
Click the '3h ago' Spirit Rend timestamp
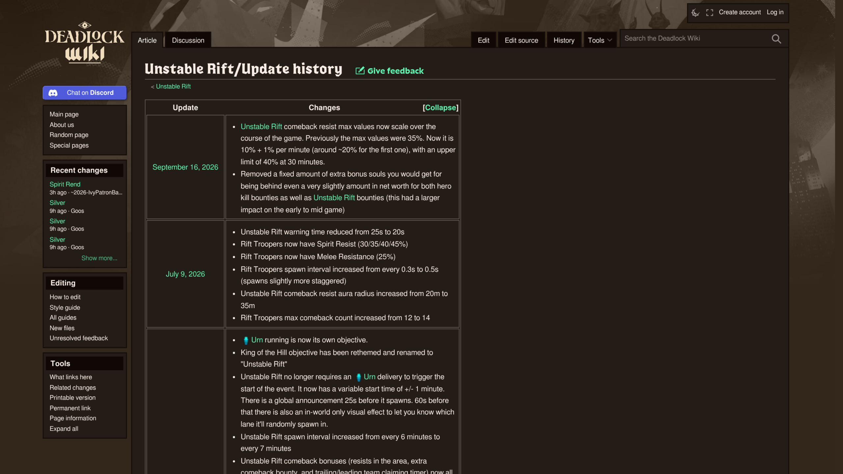point(58,193)
